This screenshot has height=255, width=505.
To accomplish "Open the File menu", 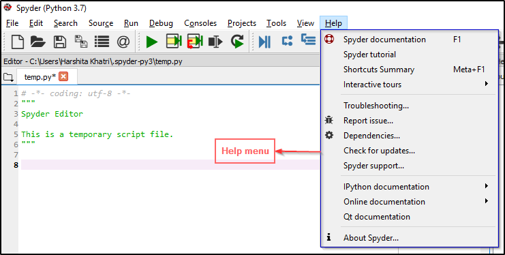I will click(12, 23).
